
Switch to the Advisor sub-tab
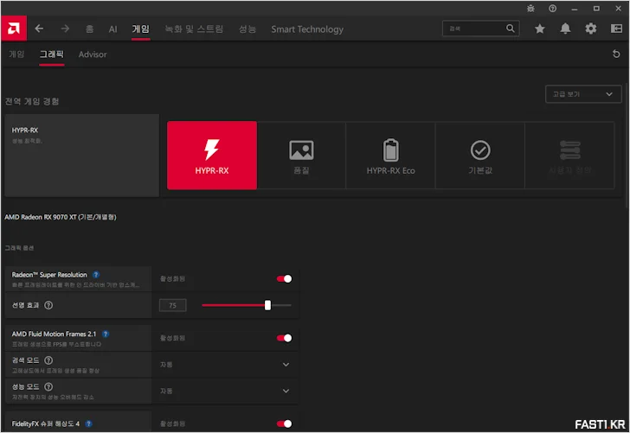point(93,54)
